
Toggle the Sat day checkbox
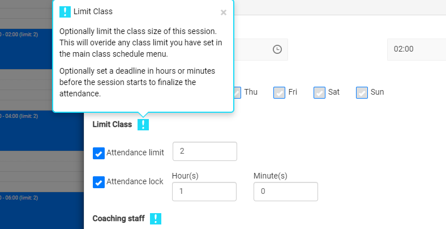(319, 92)
